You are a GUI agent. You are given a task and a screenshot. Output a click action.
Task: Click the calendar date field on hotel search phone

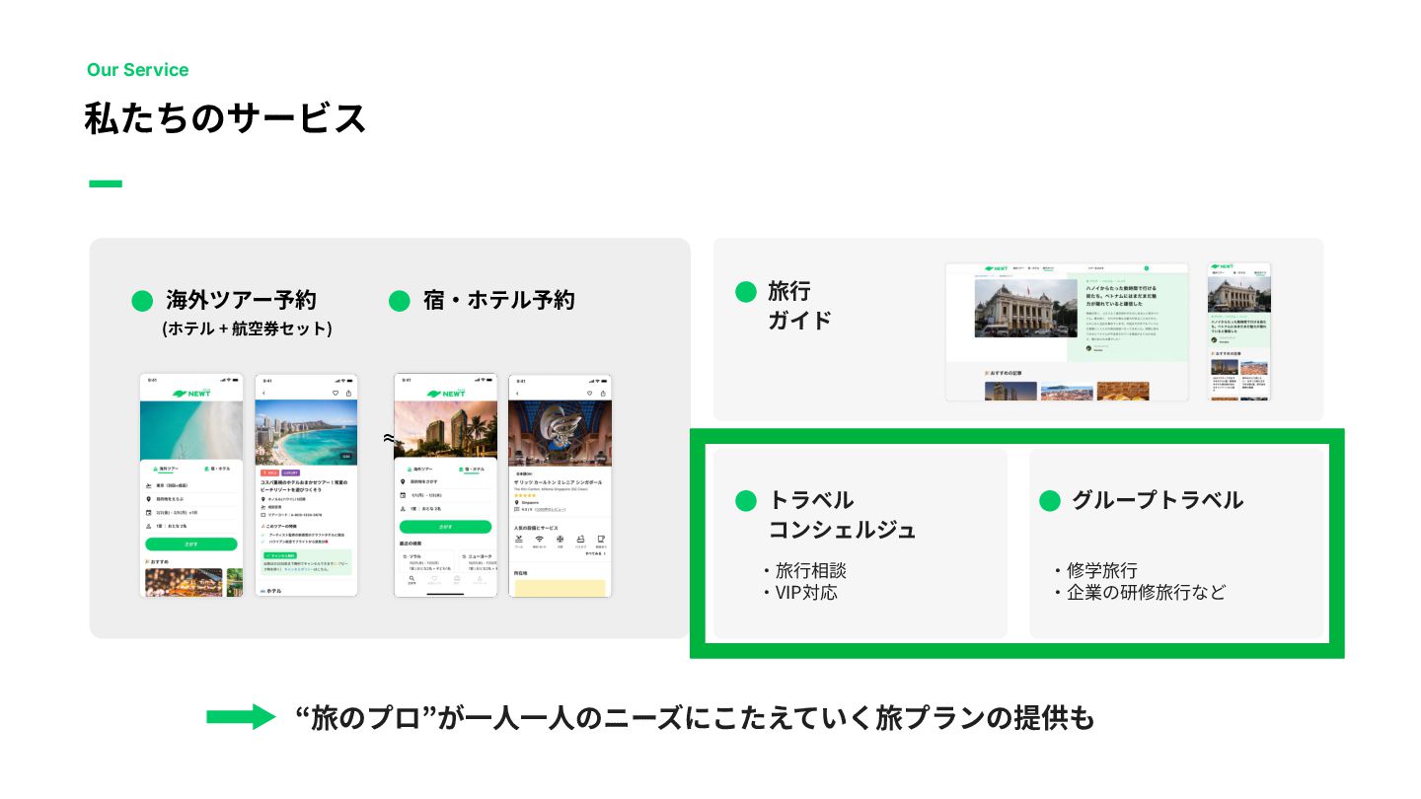(x=445, y=495)
